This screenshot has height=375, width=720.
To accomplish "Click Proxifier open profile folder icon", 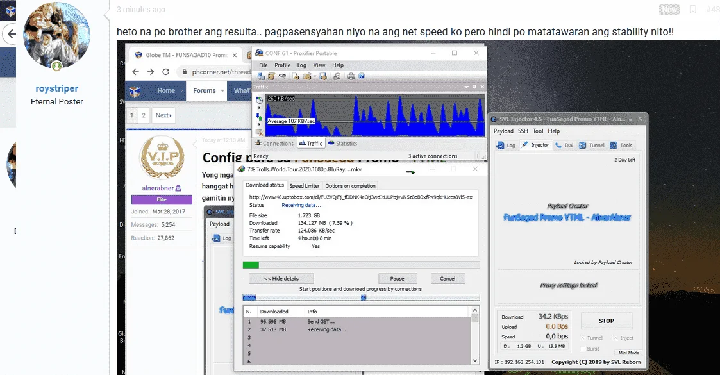I will [306, 76].
